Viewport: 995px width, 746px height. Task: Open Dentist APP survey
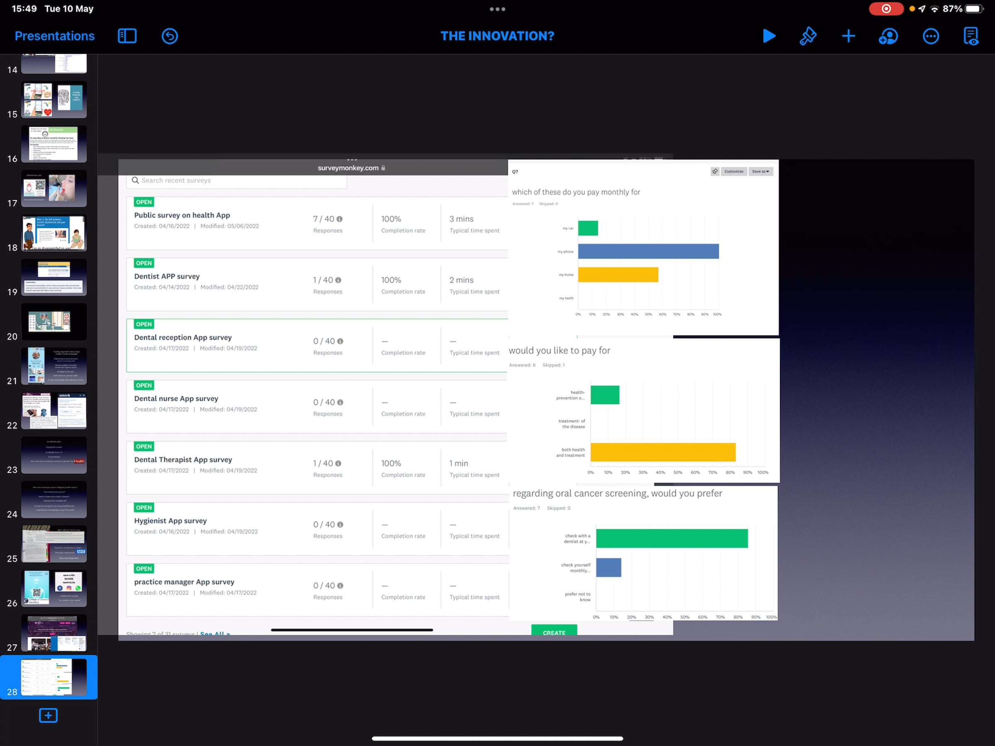(167, 276)
